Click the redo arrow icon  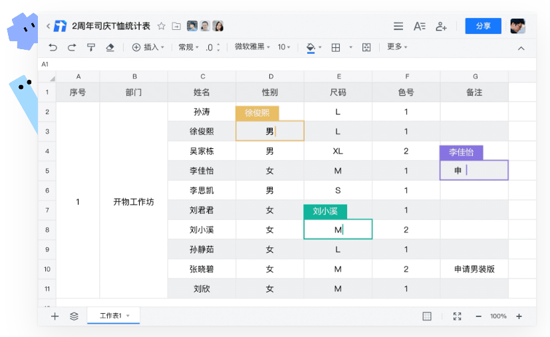[72, 47]
